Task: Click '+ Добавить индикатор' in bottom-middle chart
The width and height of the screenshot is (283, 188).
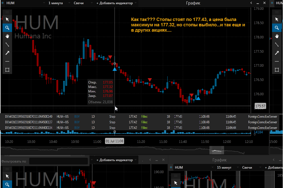Action: click(x=115, y=160)
